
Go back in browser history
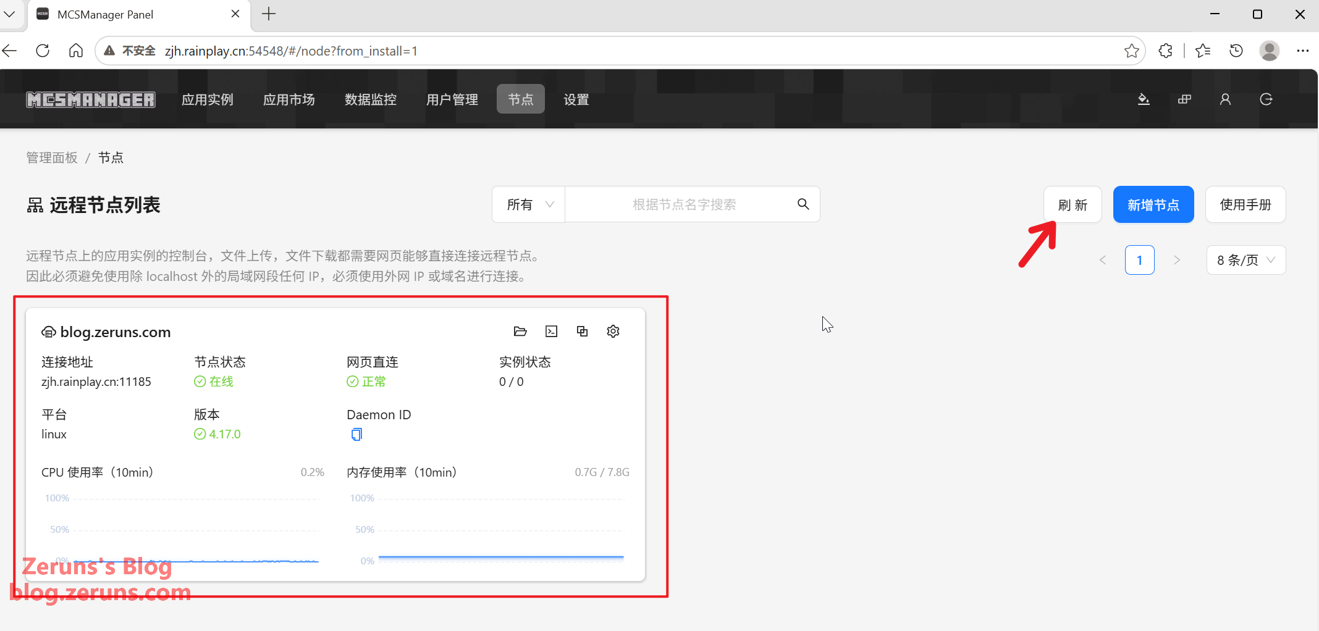[10, 51]
